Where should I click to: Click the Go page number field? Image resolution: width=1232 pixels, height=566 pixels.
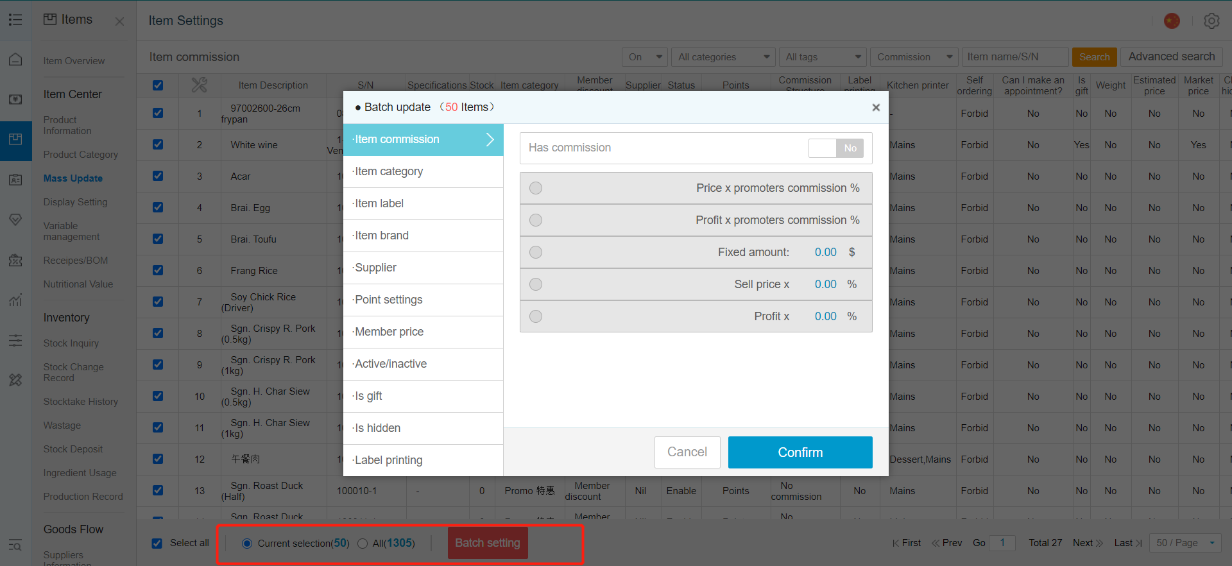(x=1002, y=543)
